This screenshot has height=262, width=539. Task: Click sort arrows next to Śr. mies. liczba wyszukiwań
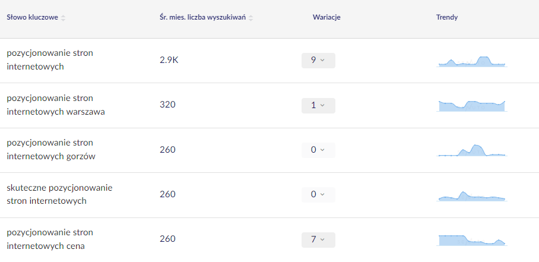[251, 18]
